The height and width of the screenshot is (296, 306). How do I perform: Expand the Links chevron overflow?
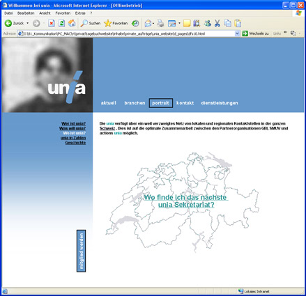tap(285, 33)
